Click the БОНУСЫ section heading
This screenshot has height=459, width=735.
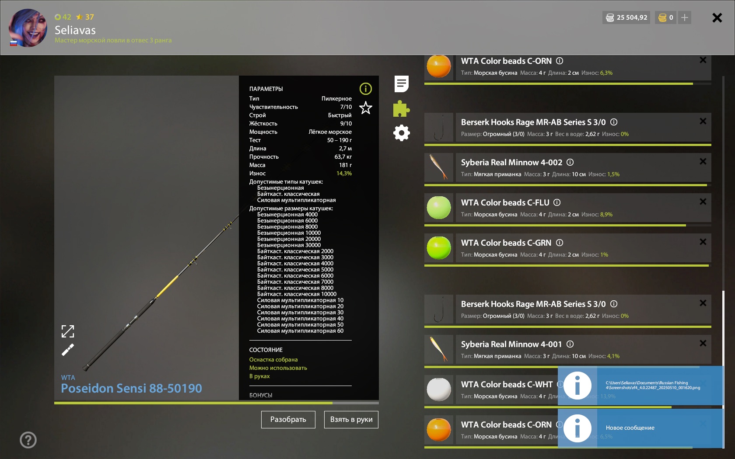coord(261,395)
